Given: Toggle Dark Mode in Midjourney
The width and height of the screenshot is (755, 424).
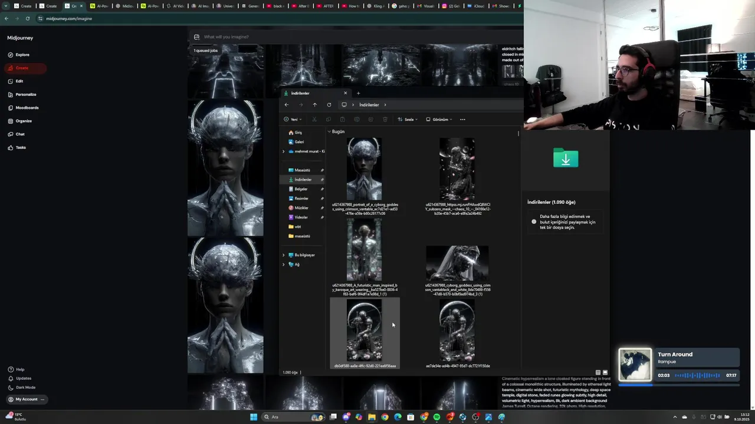Looking at the screenshot, I should 21,387.
